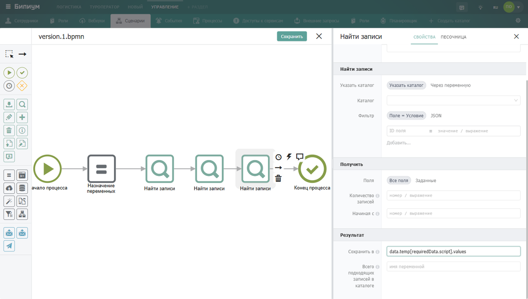The image size is (528, 299).
Task: Switch filter mode to JSON
Action: 436,116
